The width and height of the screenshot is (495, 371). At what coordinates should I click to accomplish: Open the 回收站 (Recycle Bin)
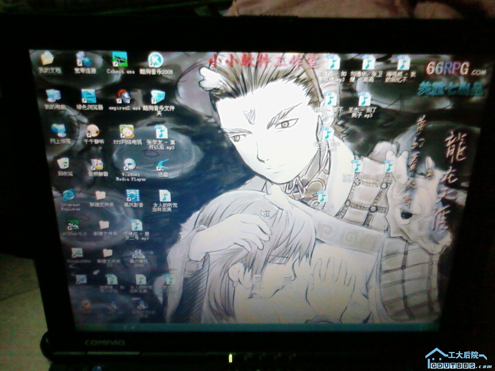pos(64,164)
